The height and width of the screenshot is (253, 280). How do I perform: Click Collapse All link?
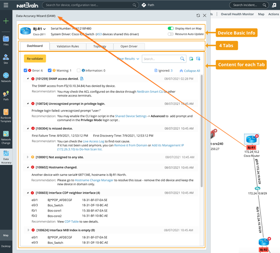190,71
